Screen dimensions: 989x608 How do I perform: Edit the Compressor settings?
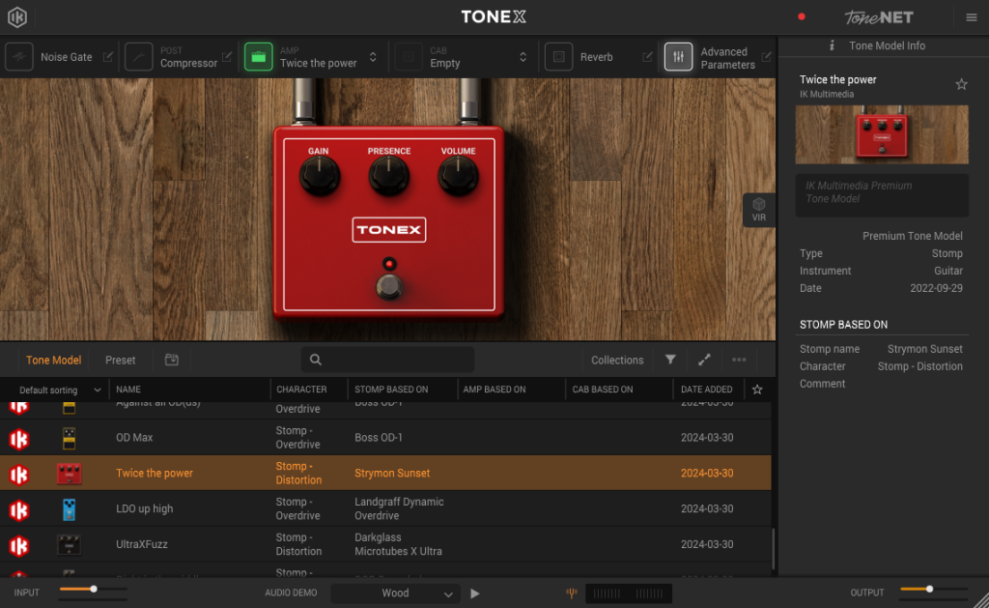click(x=227, y=57)
